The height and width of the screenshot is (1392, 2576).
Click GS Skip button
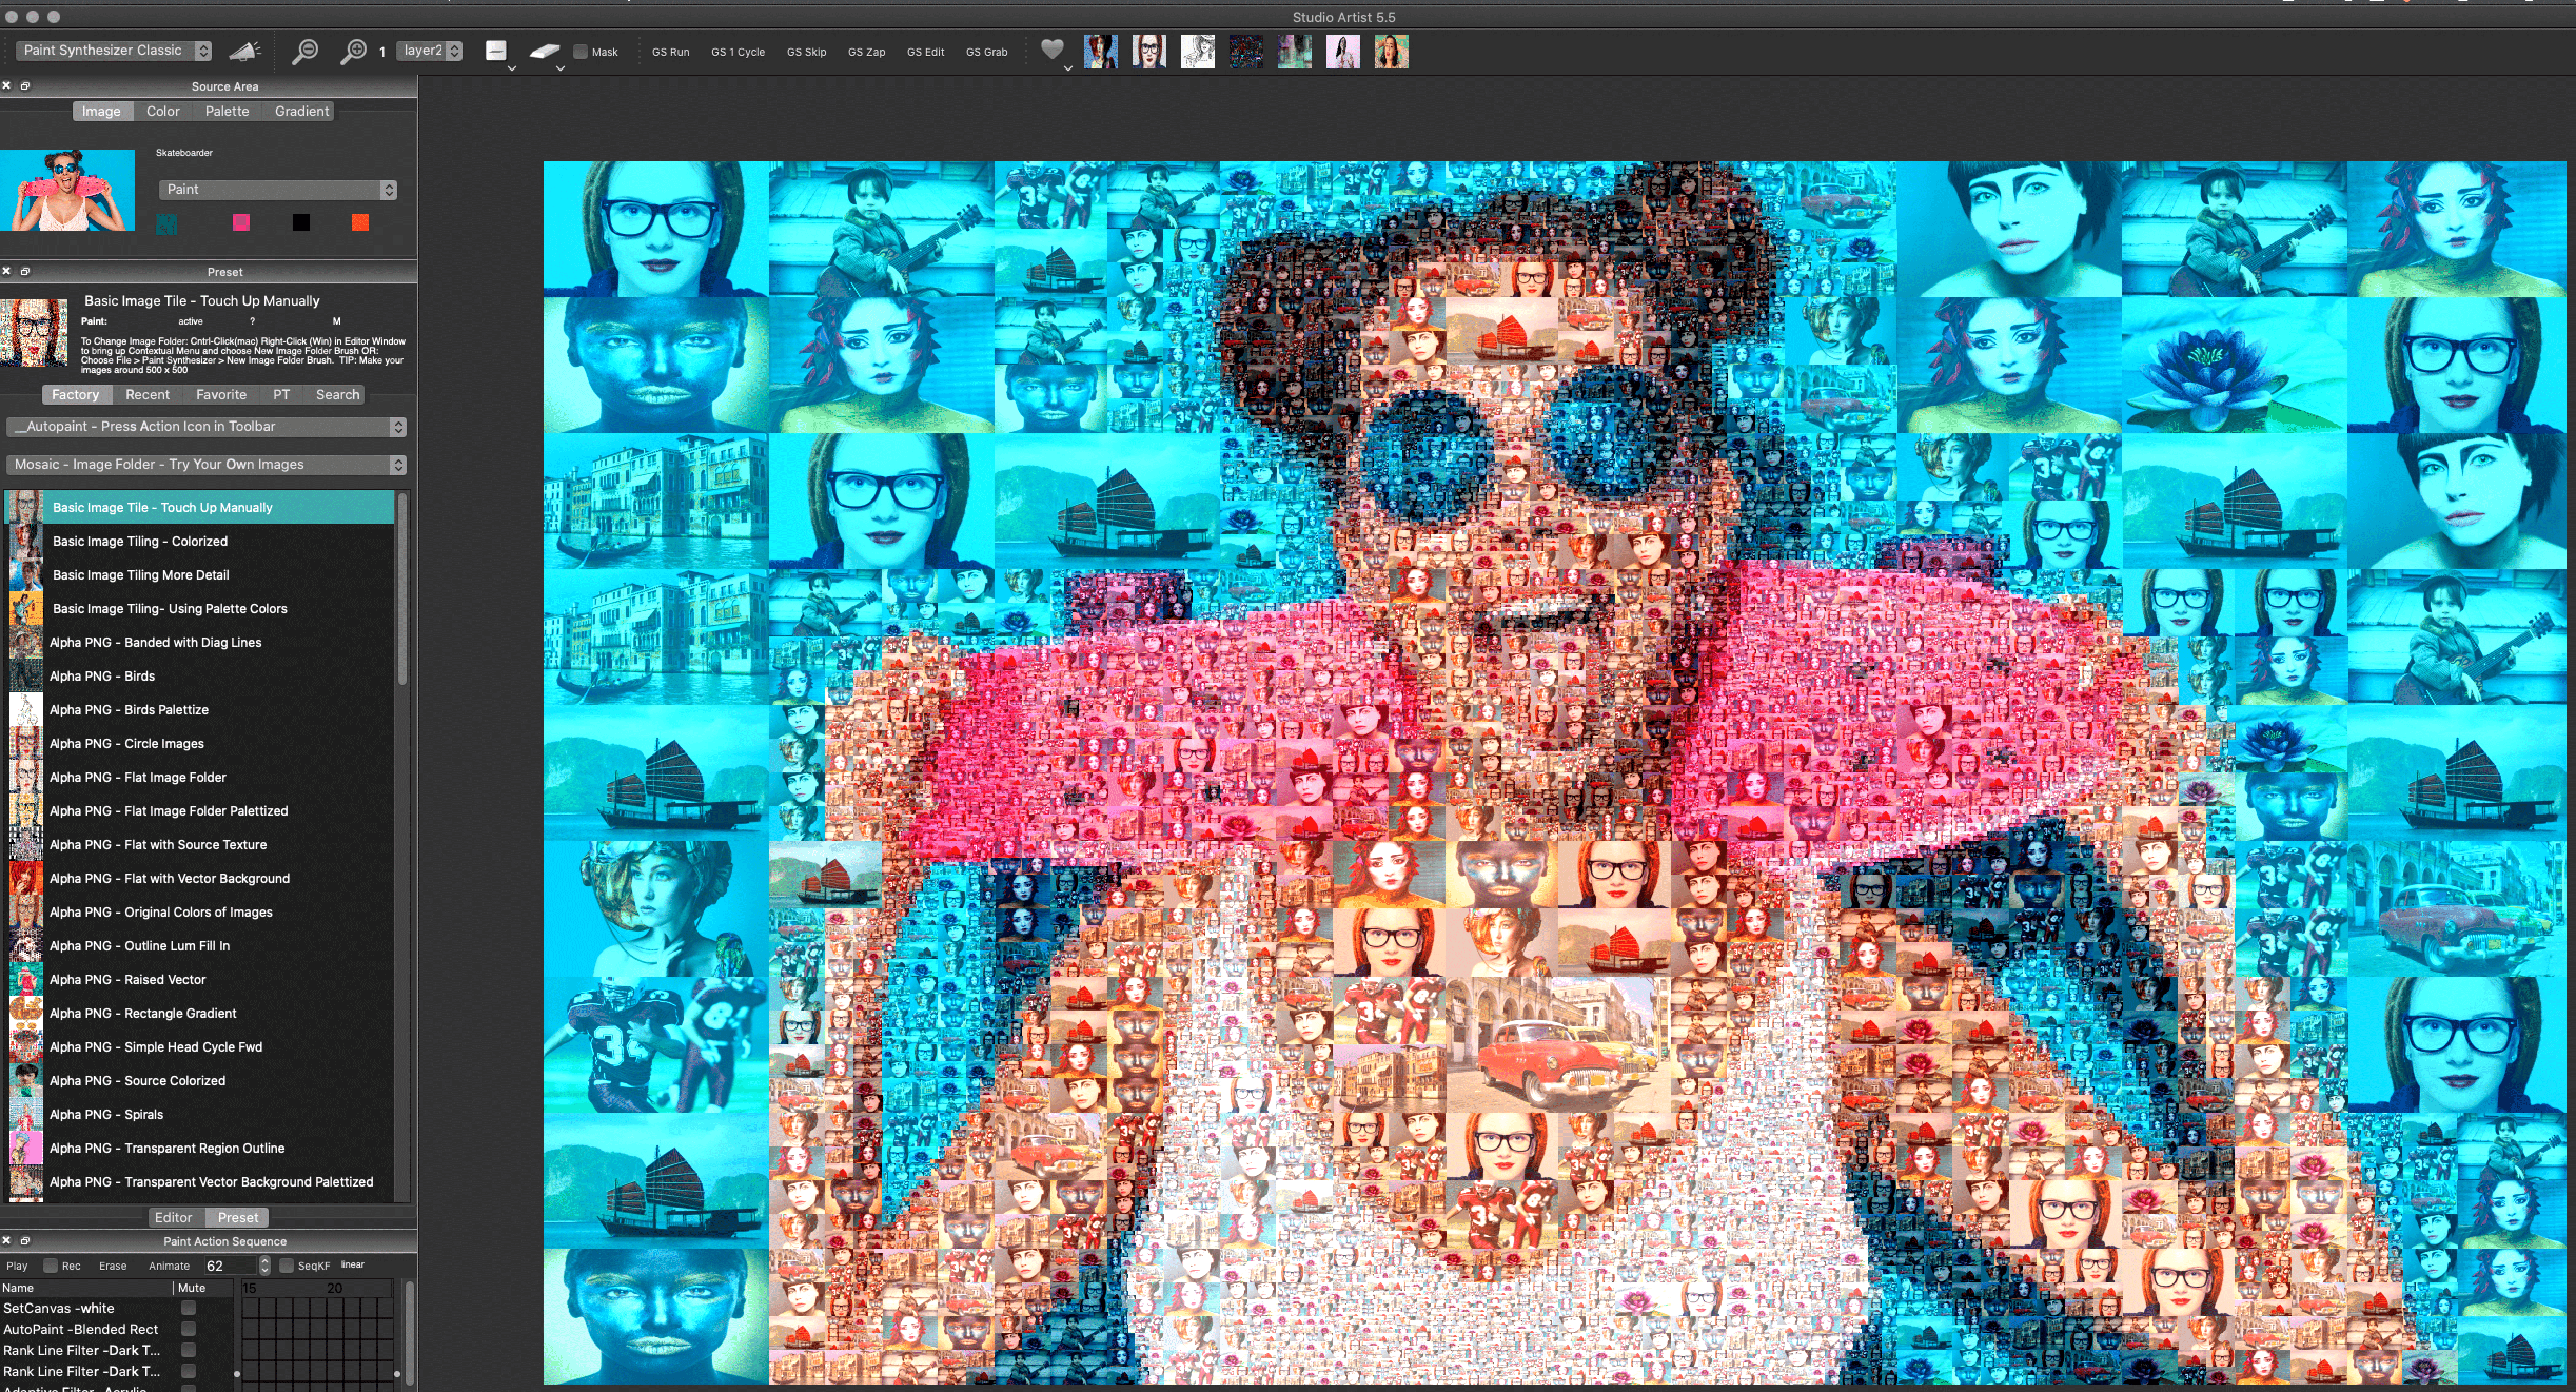coord(806,52)
